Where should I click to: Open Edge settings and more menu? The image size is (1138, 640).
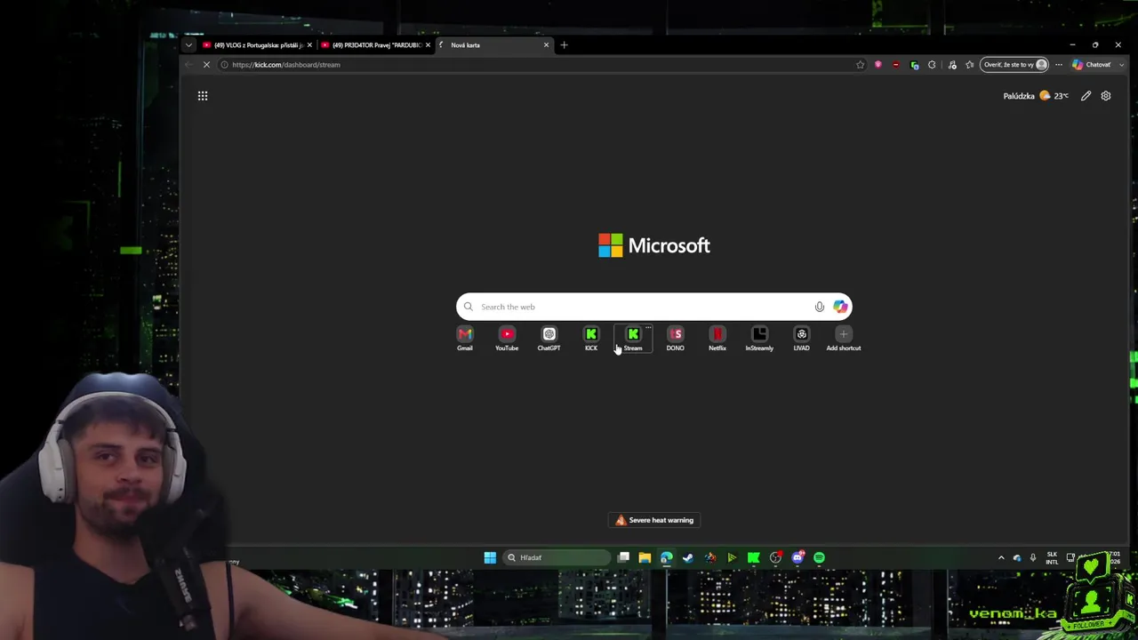(1058, 65)
